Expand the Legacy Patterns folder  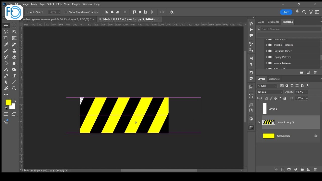tap(266, 57)
